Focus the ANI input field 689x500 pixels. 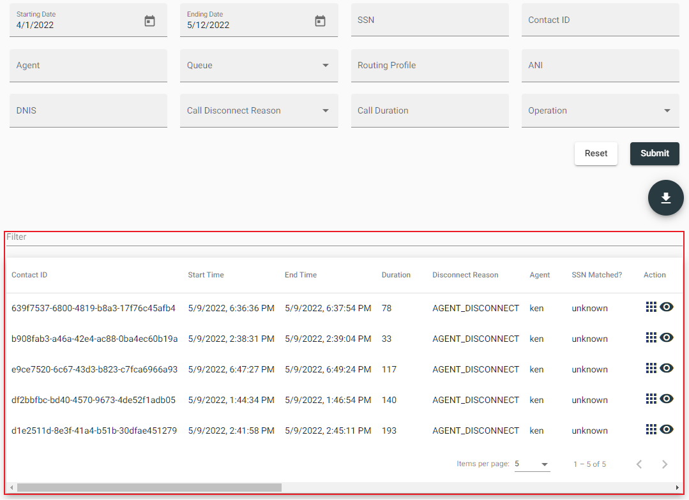600,66
